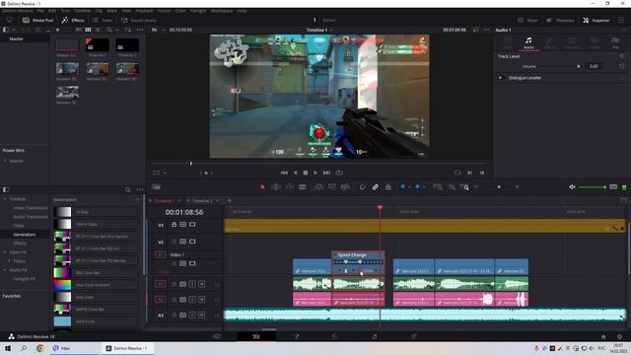Open Project Settings gear icon

click(x=620, y=336)
